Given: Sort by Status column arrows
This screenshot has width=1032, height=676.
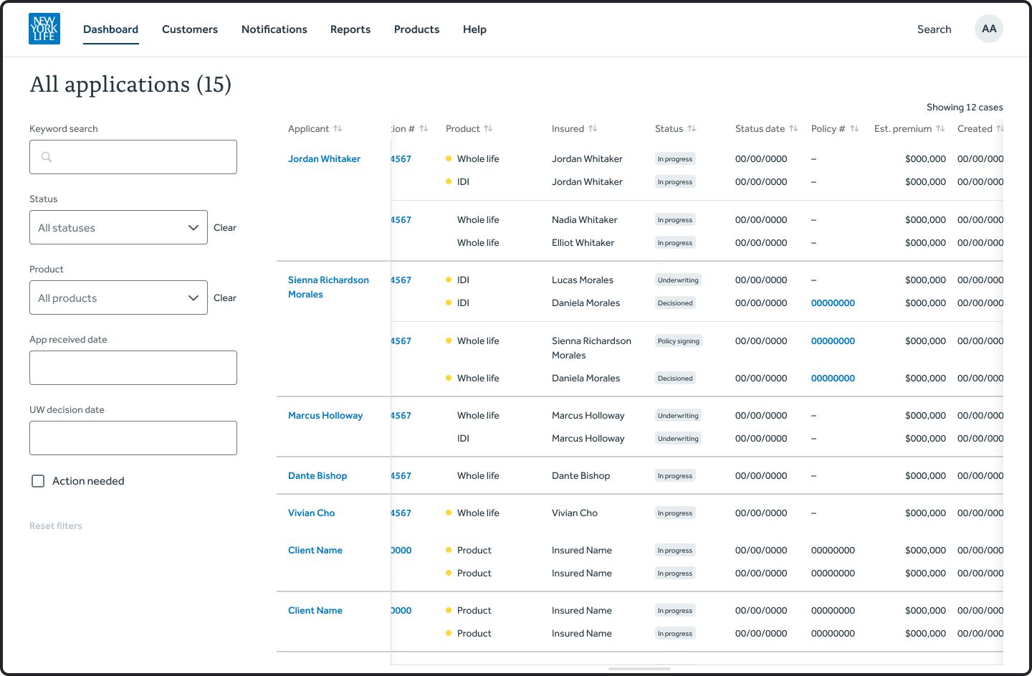Looking at the screenshot, I should (x=692, y=129).
